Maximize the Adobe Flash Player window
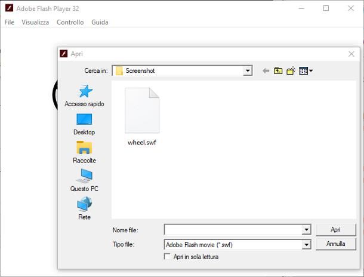 [x=326, y=8]
